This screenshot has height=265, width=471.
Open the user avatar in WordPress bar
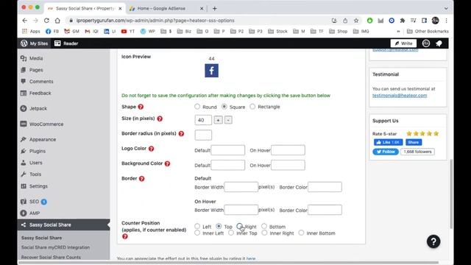pyautogui.click(x=426, y=43)
